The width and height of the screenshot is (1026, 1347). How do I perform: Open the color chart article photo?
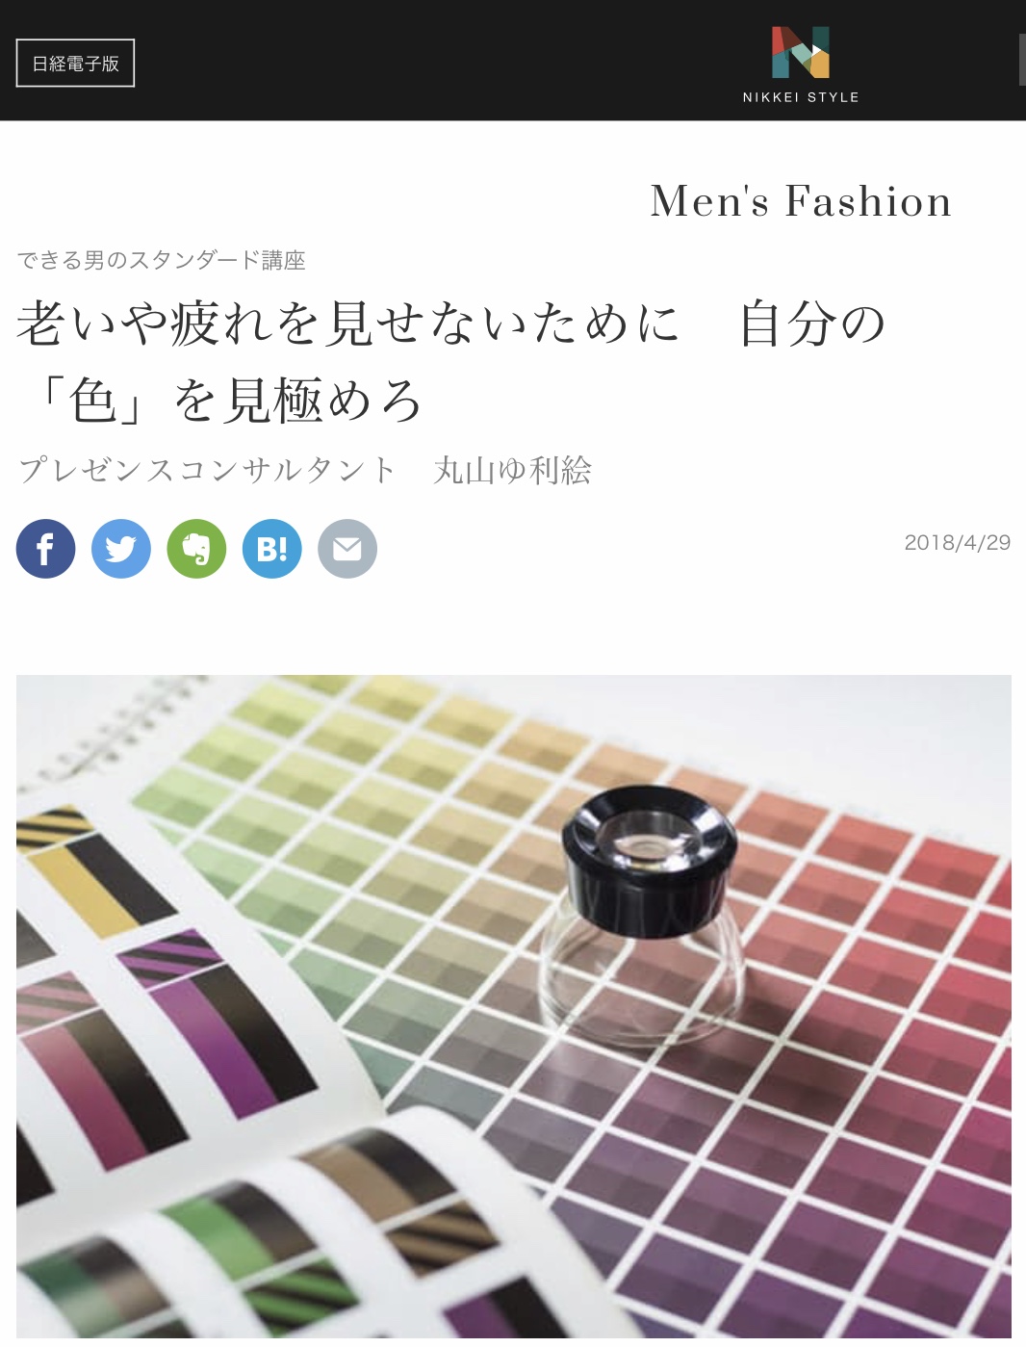coord(514,1006)
